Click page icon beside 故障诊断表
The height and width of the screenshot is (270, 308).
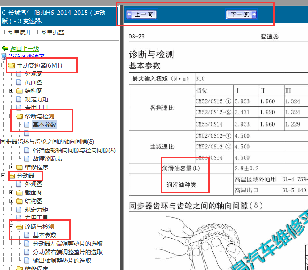point(26,159)
